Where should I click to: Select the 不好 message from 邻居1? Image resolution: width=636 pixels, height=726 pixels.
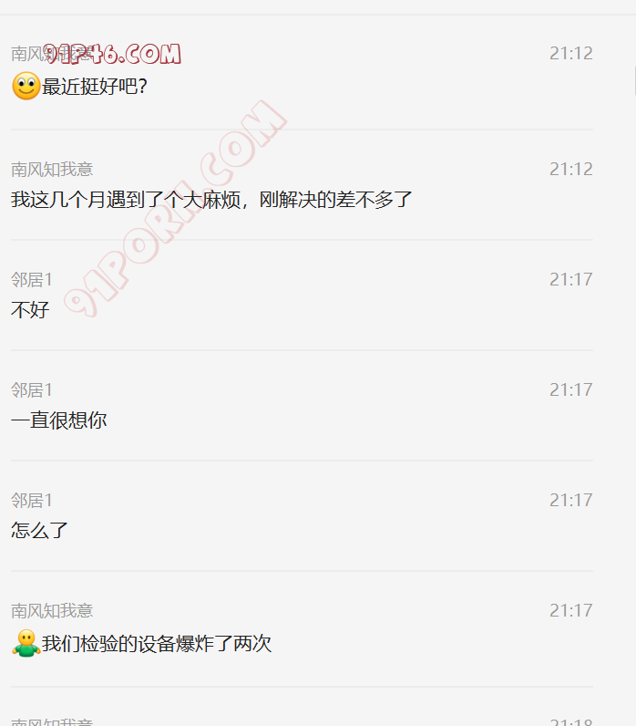click(30, 310)
